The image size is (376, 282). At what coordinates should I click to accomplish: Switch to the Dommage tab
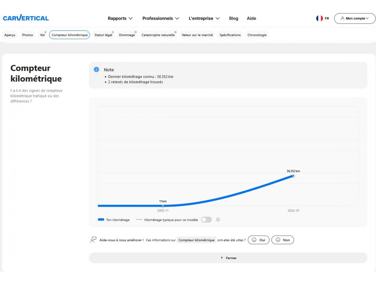[x=127, y=35]
